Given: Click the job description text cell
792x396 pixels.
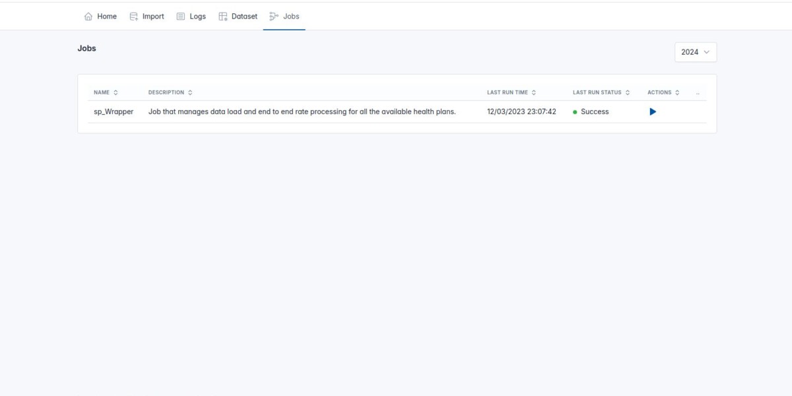Looking at the screenshot, I should [302, 112].
